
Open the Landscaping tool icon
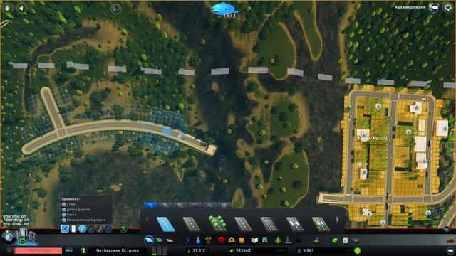316,240
